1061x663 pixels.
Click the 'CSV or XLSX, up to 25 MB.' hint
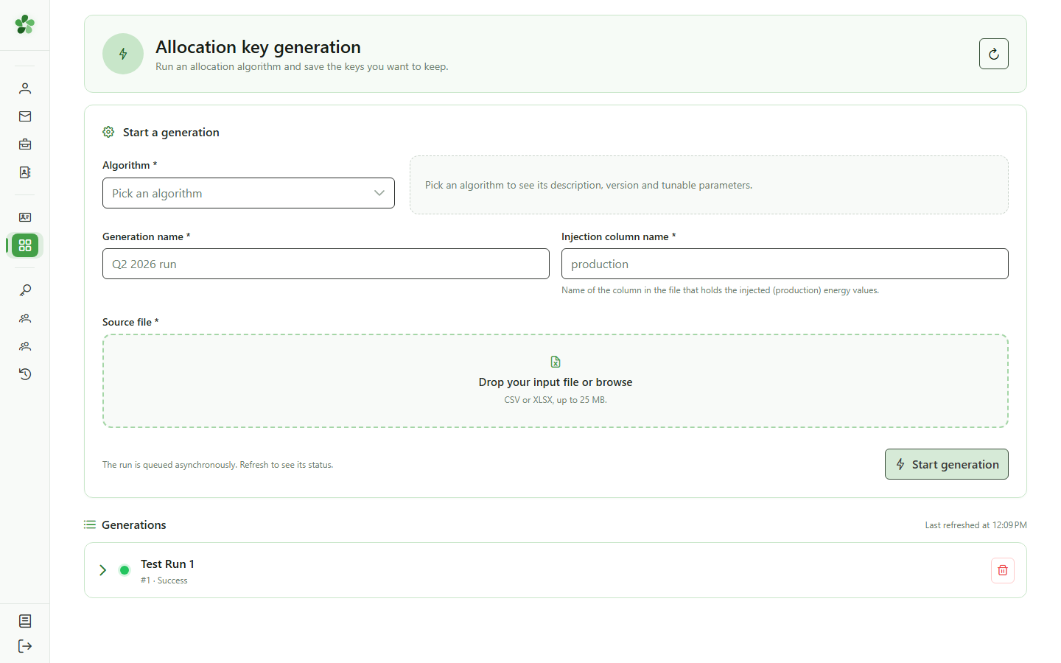click(556, 400)
